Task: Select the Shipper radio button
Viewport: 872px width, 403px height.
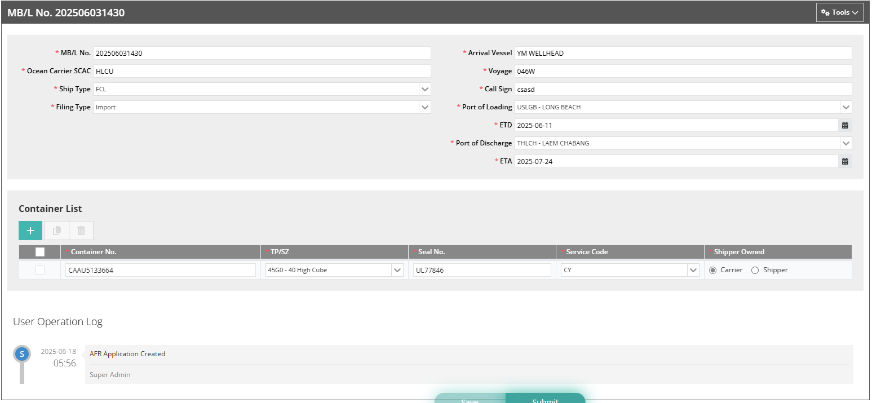Action: (x=755, y=270)
